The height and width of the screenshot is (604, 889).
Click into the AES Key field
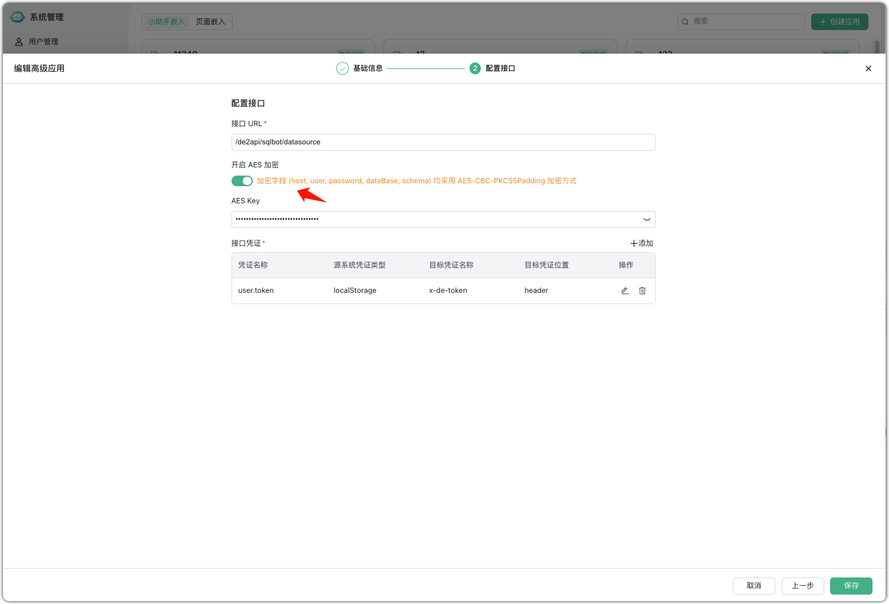436,220
